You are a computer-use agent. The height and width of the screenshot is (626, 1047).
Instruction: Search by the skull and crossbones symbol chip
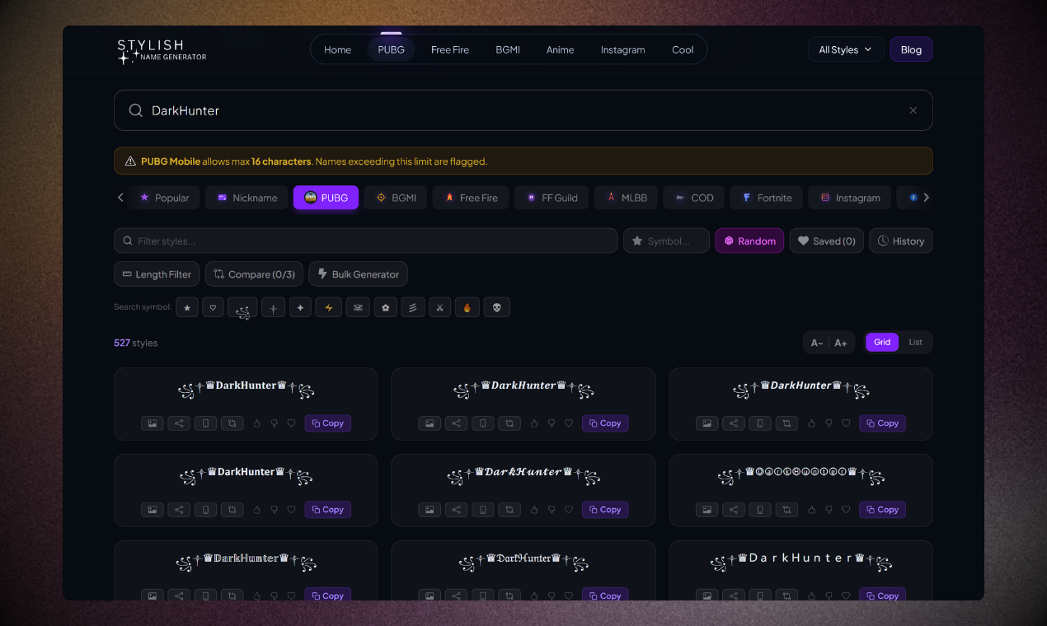tap(358, 307)
